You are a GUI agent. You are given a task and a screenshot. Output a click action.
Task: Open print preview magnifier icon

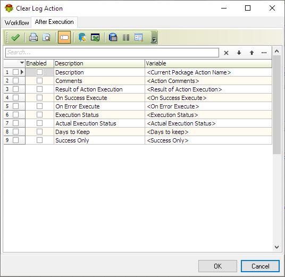(46, 37)
